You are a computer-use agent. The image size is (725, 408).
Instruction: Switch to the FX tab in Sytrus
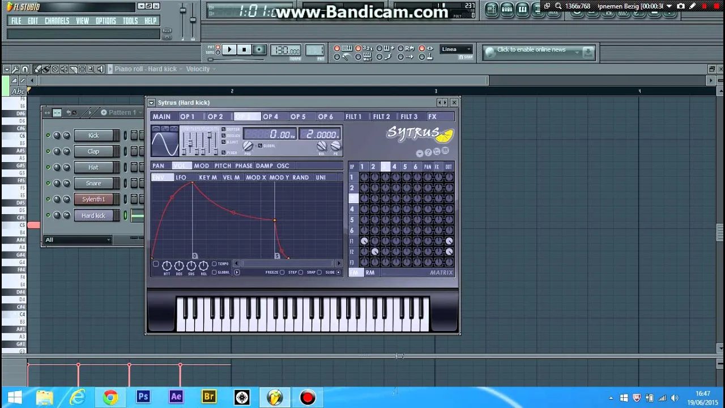(432, 117)
